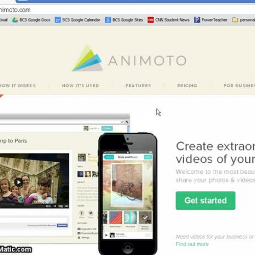Viewport: 255px width, 255px height.
Task: Click the Animoto logo
Action: [x=129, y=59]
